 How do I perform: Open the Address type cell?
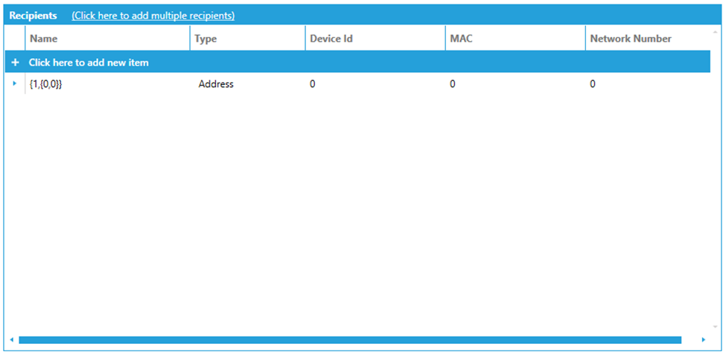[216, 84]
